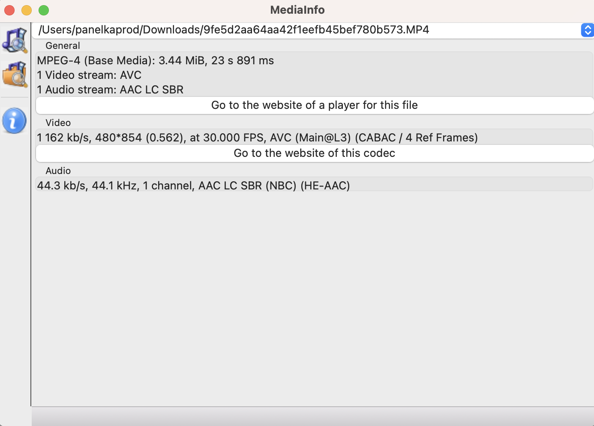Maximize the window using green button
This screenshot has width=594, height=426.
click(44, 10)
